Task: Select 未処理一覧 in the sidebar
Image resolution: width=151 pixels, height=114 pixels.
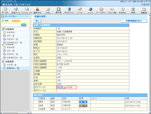Action: coord(12,65)
